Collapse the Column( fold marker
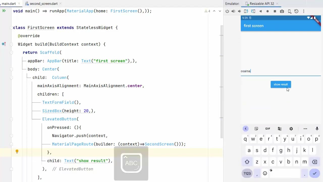This screenshot has height=182, width=323. tap(11, 77)
